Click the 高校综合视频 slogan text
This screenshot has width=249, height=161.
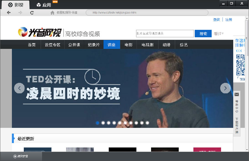pos(82,34)
